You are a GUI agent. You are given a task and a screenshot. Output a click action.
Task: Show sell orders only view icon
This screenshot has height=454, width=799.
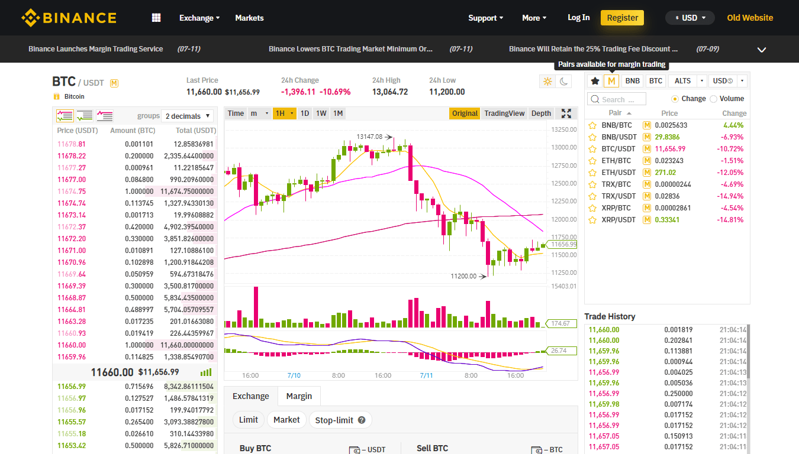tap(105, 116)
